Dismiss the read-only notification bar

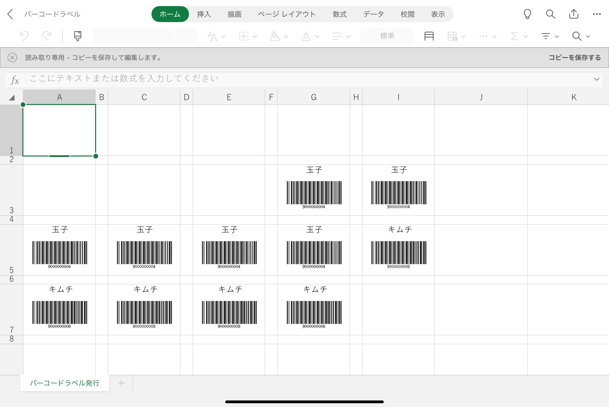click(x=12, y=57)
